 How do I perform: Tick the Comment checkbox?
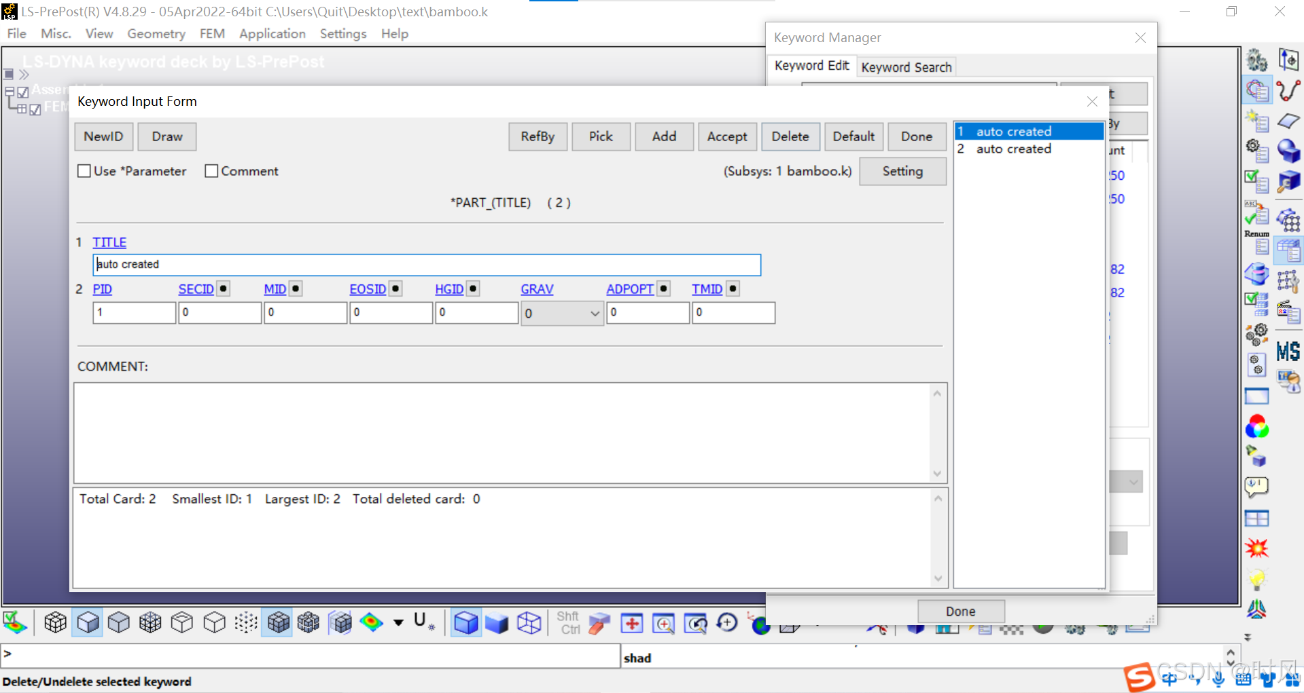pos(211,171)
